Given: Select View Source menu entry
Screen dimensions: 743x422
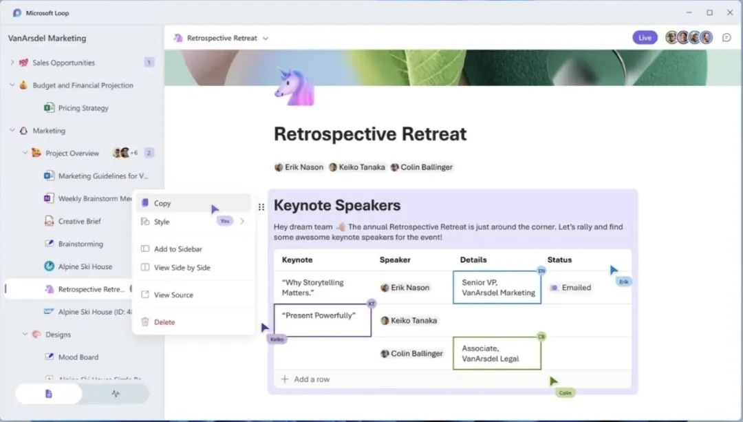Looking at the screenshot, I should [194, 295].
